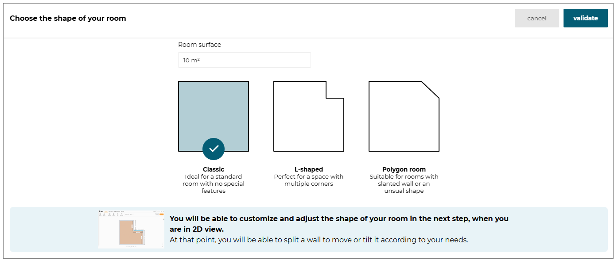
Task: Select the slanted wall corner on Polygon diagram
Action: point(429,91)
